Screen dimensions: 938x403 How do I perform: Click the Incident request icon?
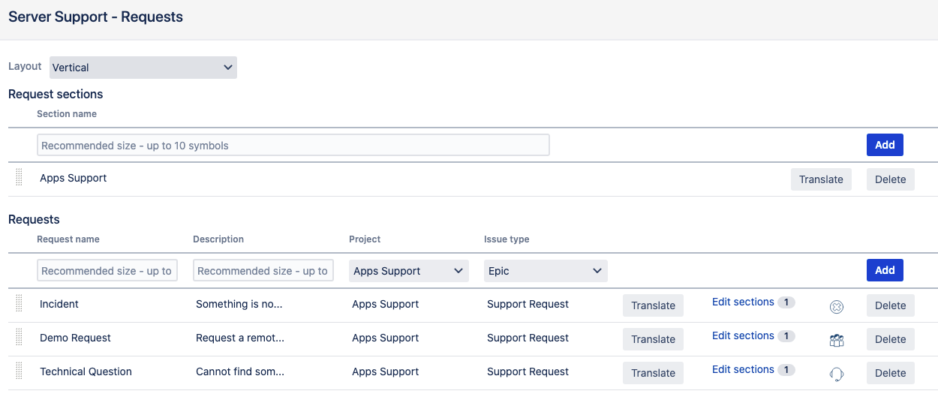coord(837,306)
